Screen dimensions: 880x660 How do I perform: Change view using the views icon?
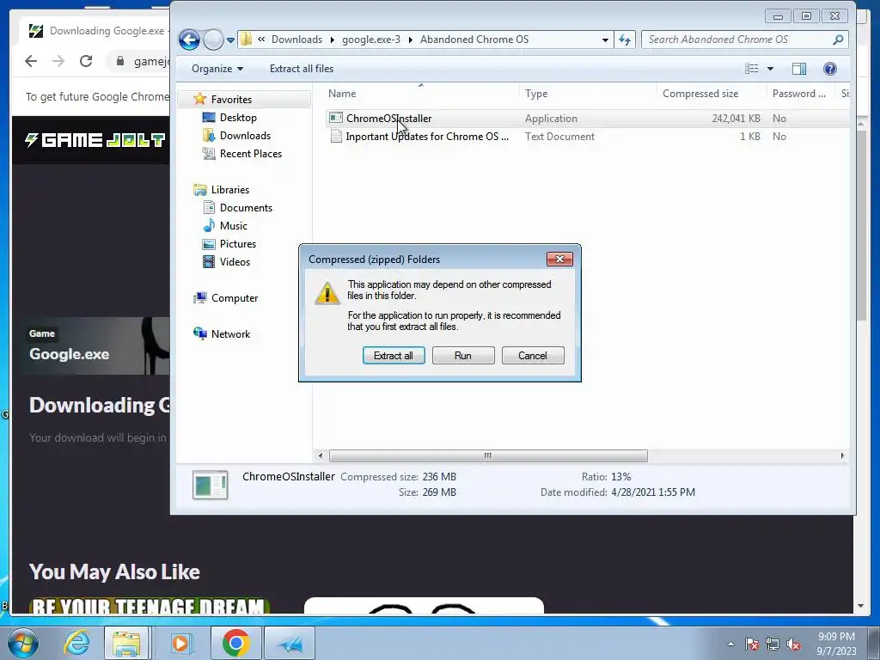click(x=751, y=69)
